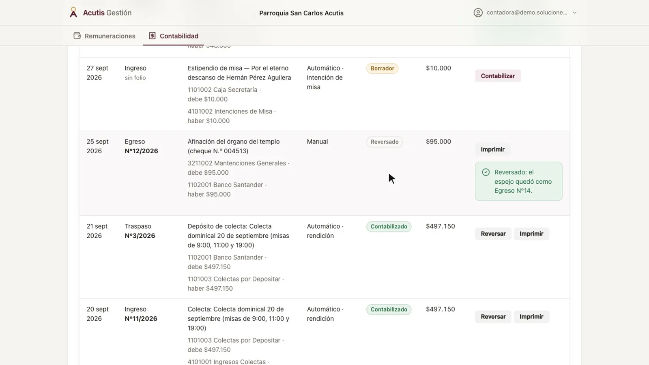Click the $10.000 amount in the Ingreso row

pos(438,68)
